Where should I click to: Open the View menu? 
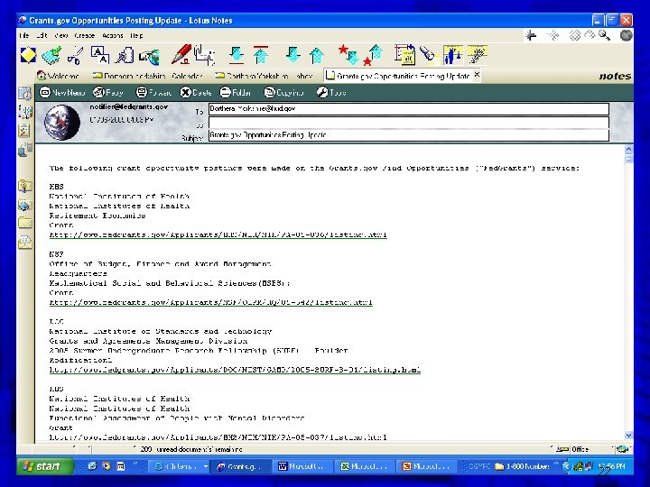61,35
